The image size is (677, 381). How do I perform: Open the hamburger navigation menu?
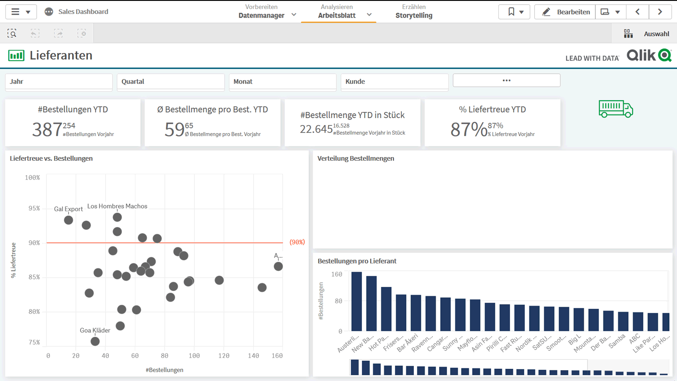tap(15, 12)
